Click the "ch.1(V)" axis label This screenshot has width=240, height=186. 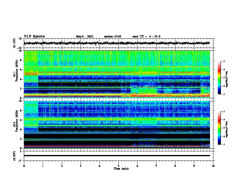[15, 43]
